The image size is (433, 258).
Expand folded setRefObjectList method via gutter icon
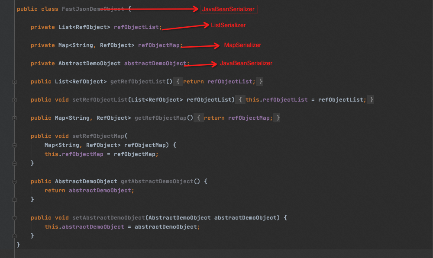pos(14,100)
